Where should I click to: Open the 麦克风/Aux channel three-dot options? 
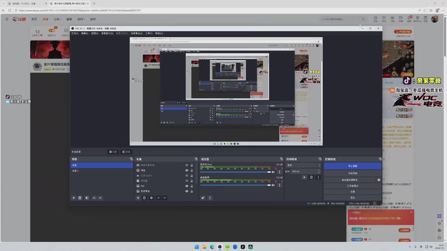(279, 172)
